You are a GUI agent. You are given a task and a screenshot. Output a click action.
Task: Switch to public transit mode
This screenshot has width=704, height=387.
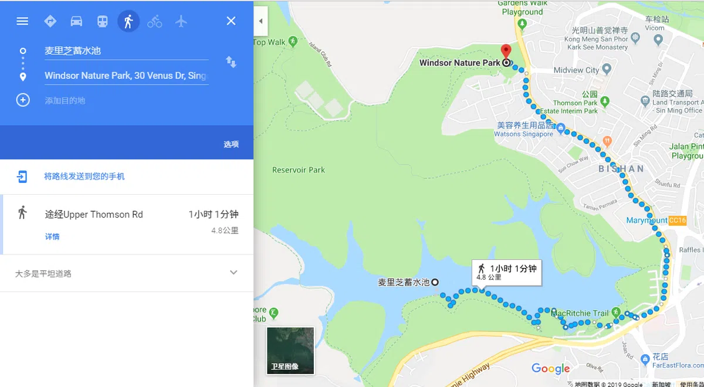tap(103, 21)
